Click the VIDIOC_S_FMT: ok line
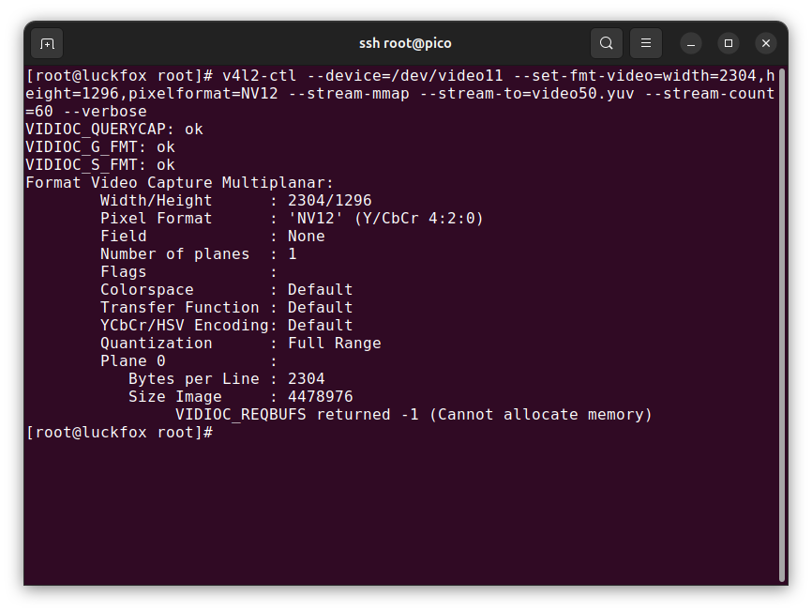 point(100,165)
